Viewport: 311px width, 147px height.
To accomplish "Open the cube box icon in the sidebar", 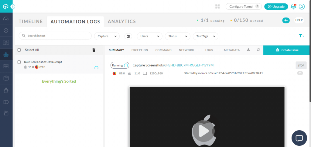I will coord(6,78).
